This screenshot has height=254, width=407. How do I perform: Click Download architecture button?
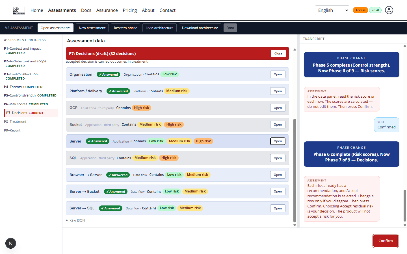pos(200,28)
